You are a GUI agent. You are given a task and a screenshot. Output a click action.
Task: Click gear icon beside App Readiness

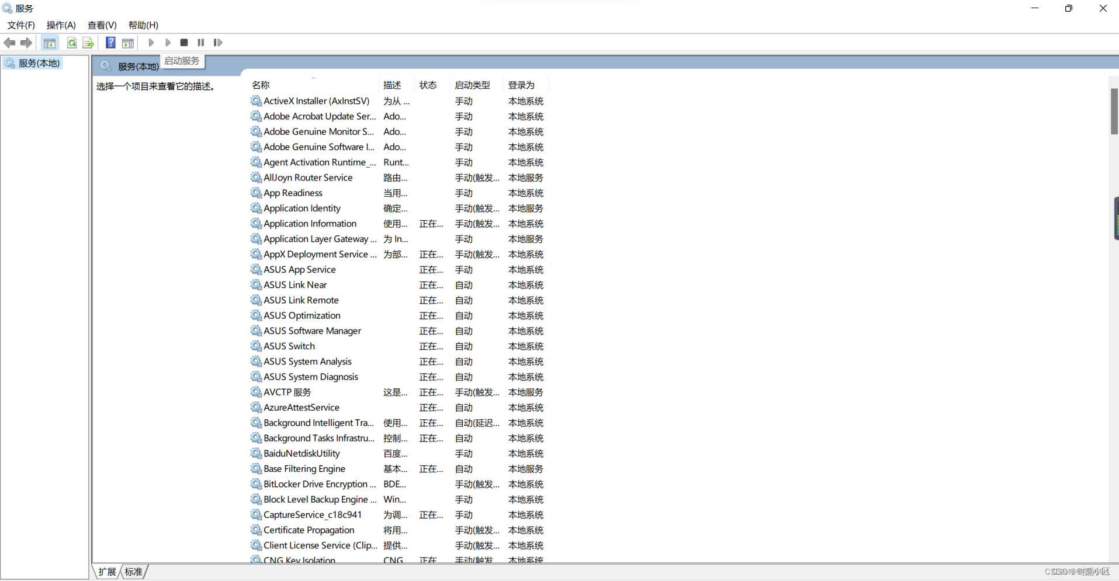[x=256, y=193]
